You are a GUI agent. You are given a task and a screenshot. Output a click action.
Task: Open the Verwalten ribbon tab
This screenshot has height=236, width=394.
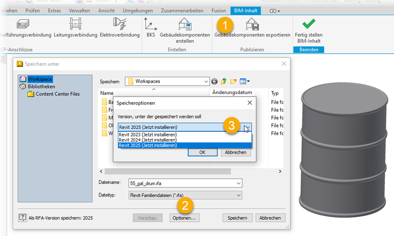(x=79, y=10)
